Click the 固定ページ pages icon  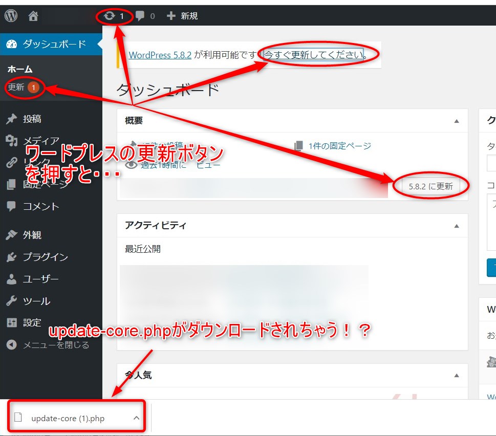pos(11,184)
